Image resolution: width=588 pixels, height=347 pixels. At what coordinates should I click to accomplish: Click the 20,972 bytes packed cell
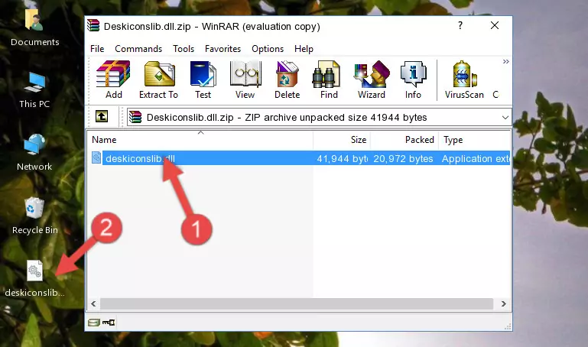click(403, 158)
